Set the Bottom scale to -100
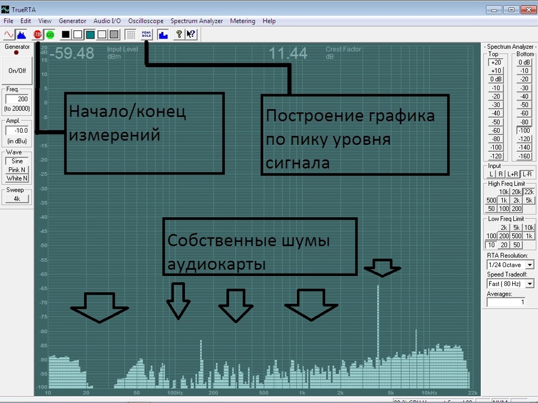The height and width of the screenshot is (403, 538). point(525,130)
